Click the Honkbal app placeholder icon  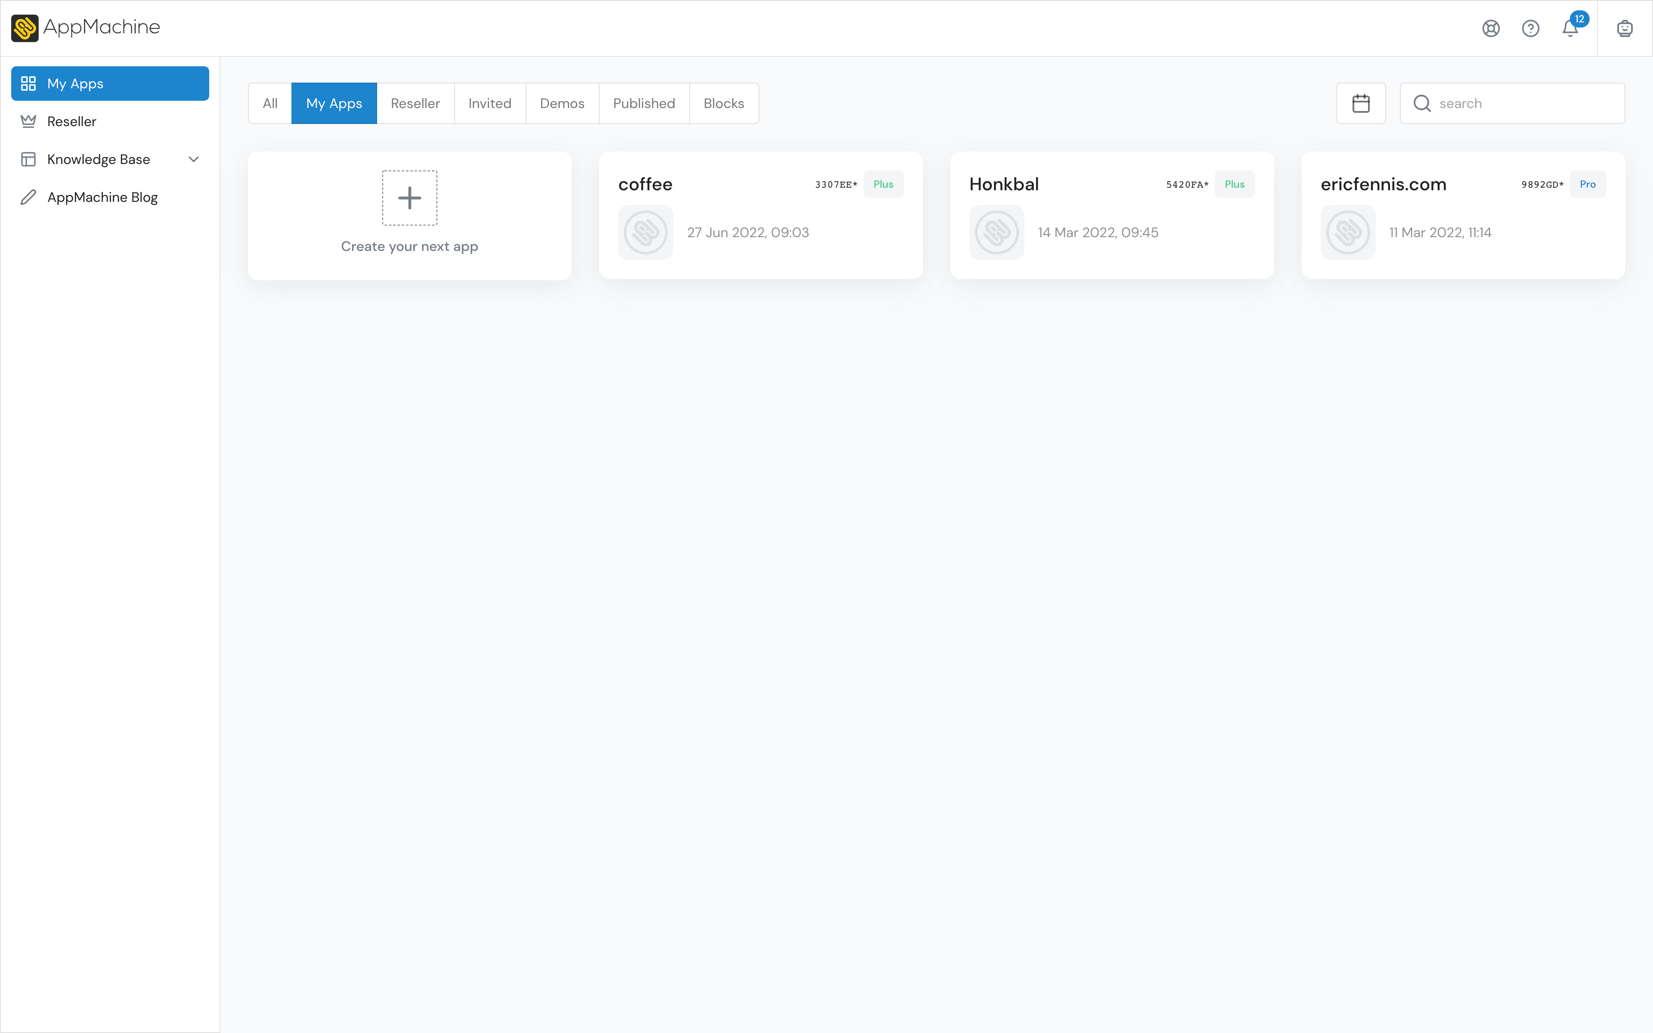[997, 232]
